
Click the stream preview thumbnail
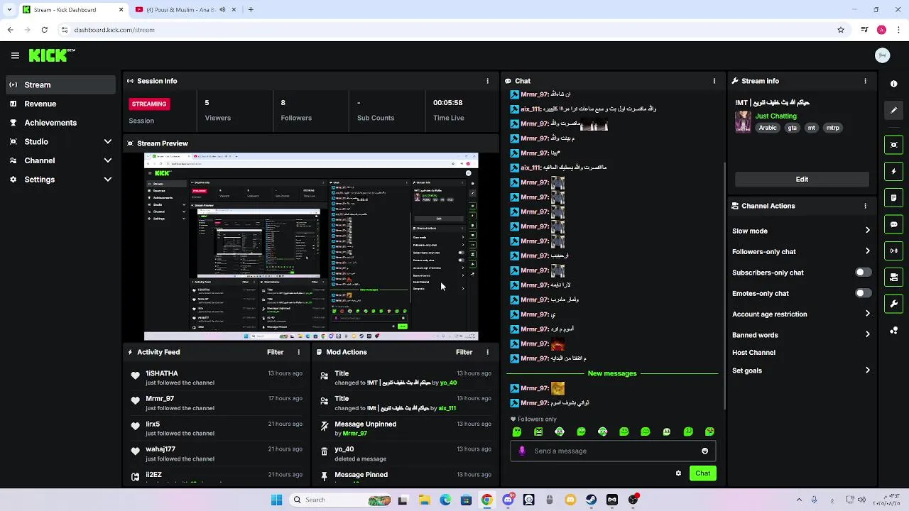tap(311, 246)
